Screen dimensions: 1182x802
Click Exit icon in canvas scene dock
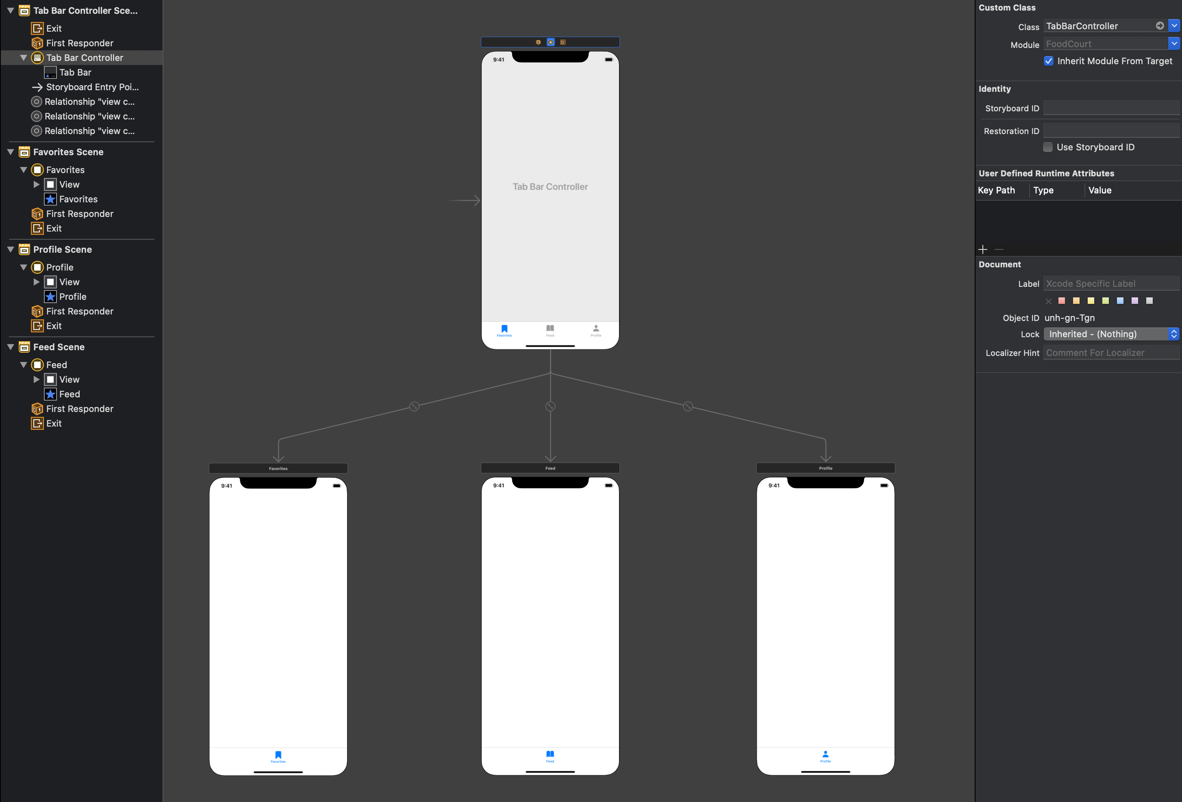(x=563, y=42)
